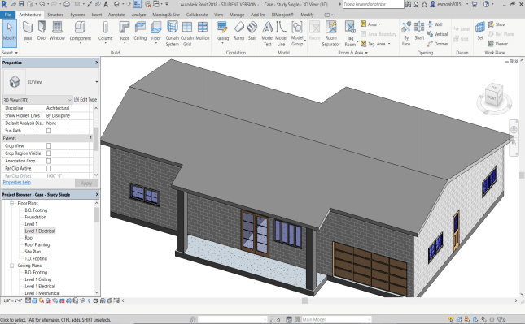Collapse the Floor Plans tree node
Image resolution: width=525 pixels, height=324 pixels.
click(11, 204)
